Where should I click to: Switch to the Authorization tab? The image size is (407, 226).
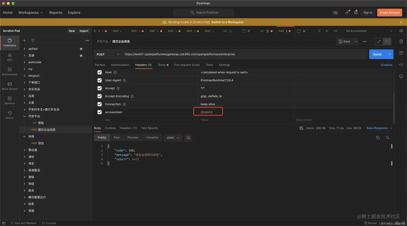coord(120,65)
